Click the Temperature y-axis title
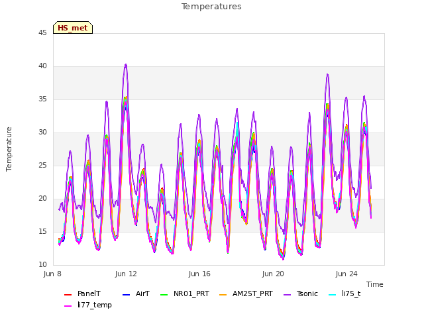This screenshot has height=318, width=424. [x=9, y=149]
